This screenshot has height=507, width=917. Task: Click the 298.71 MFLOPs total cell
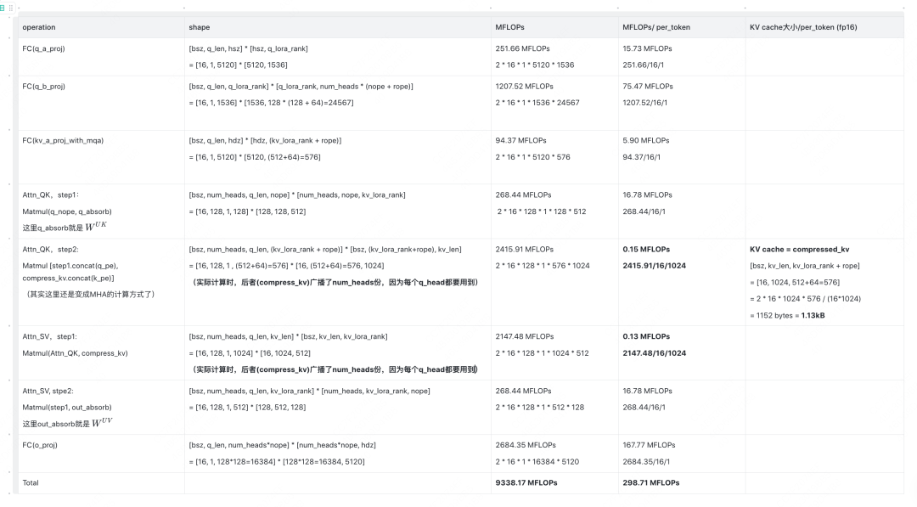682,483
